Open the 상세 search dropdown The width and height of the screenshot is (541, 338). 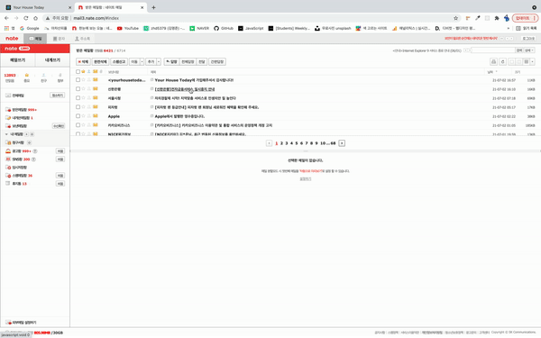(x=529, y=50)
